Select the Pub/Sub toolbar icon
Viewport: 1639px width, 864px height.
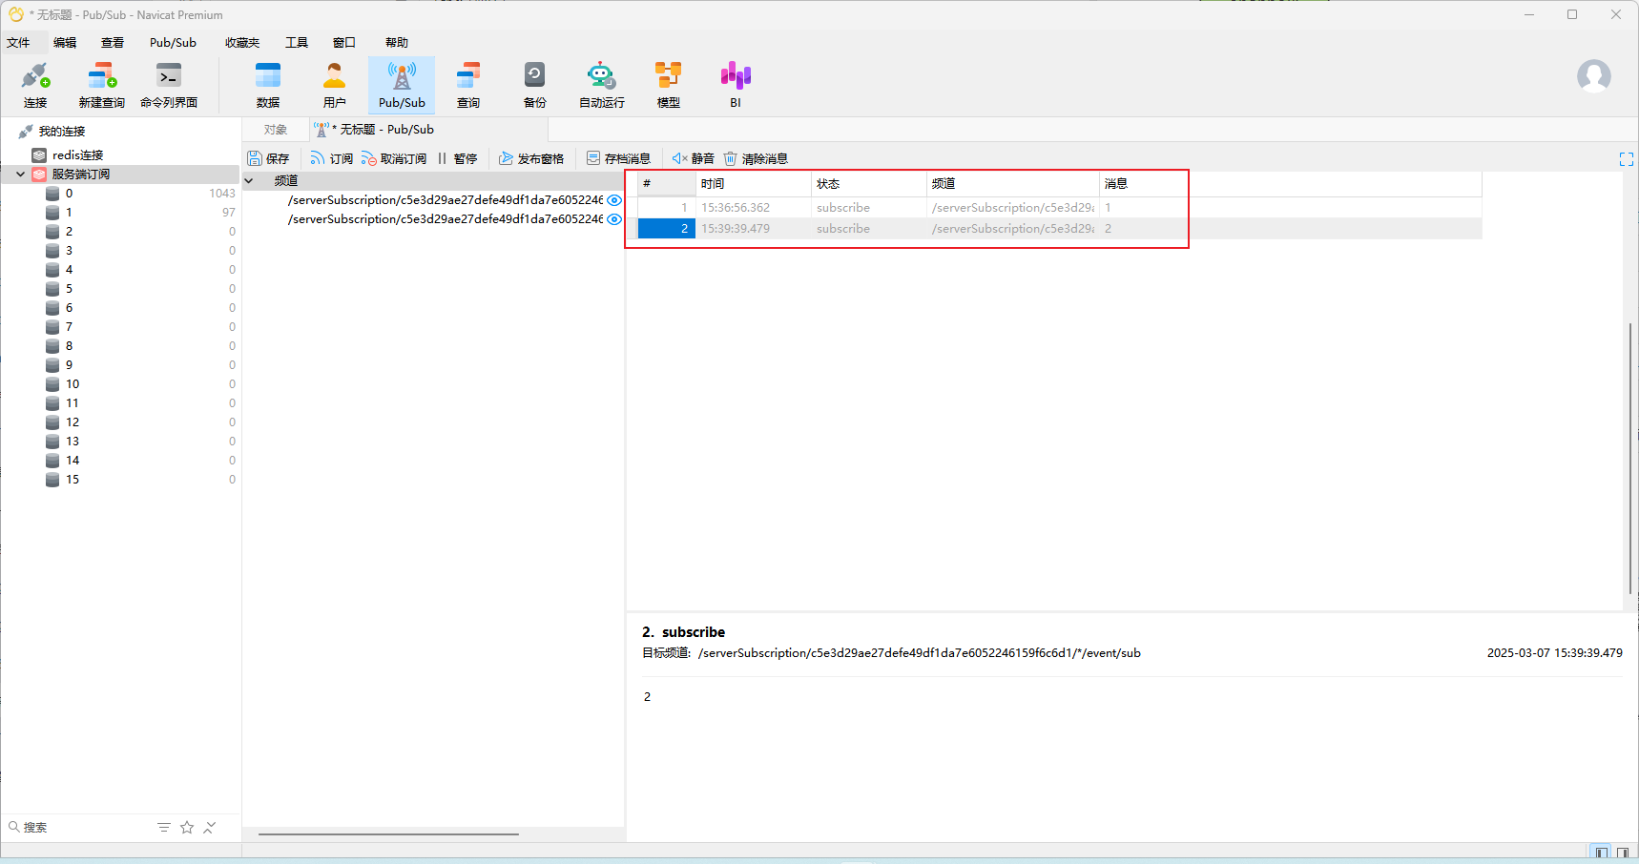402,85
